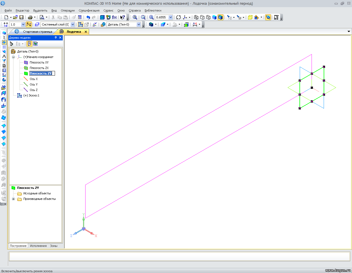Screen dimensions: 352x273
Task: Click the measurement compass icon in the sidebar
Action: click(4, 56)
